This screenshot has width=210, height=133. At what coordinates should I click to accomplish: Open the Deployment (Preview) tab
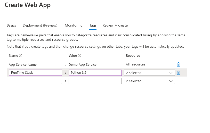pyautogui.click(x=40, y=26)
